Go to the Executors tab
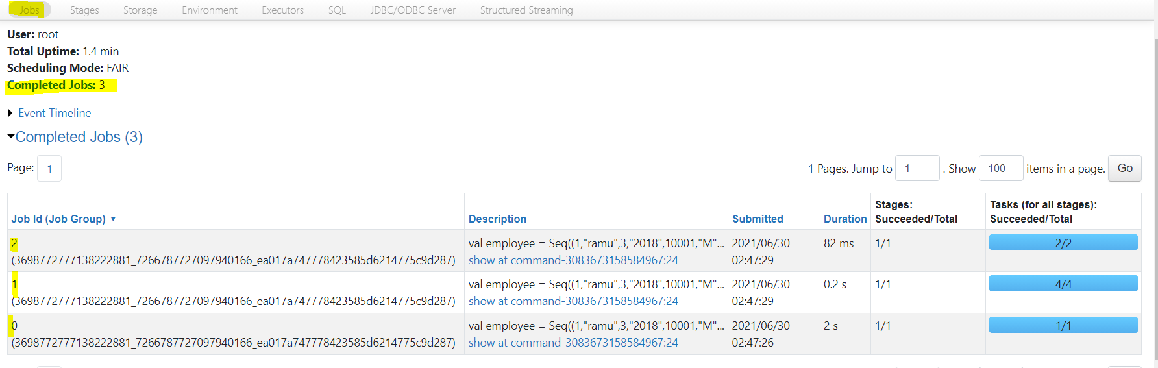Screen dimensions: 1158x368 point(282,10)
